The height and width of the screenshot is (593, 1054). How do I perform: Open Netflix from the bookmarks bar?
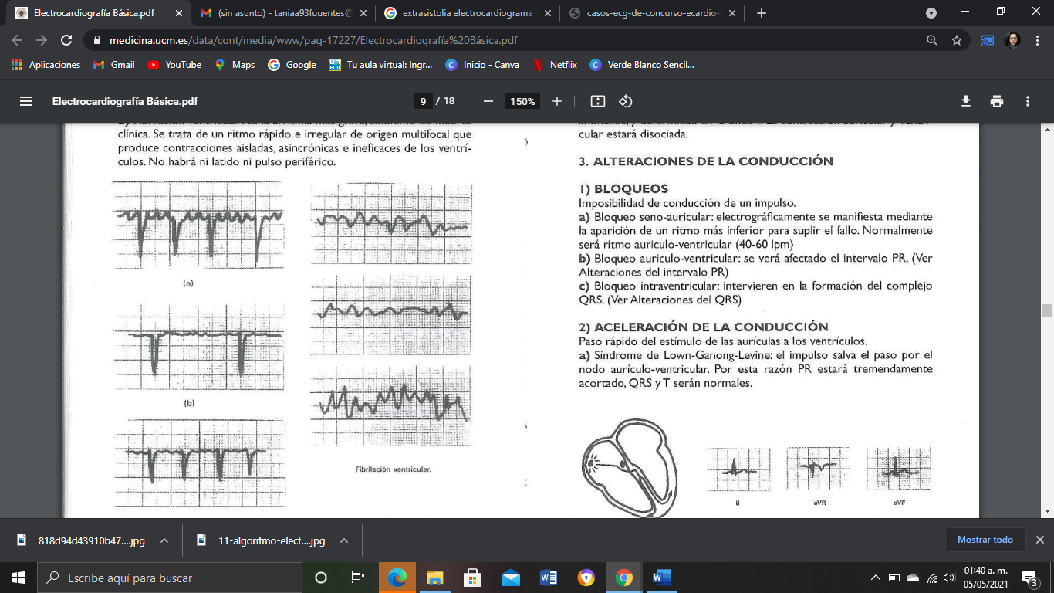[x=556, y=65]
